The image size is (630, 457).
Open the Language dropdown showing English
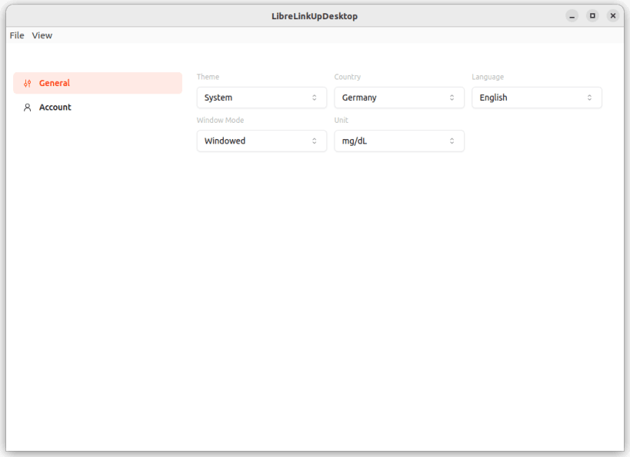pyautogui.click(x=537, y=98)
